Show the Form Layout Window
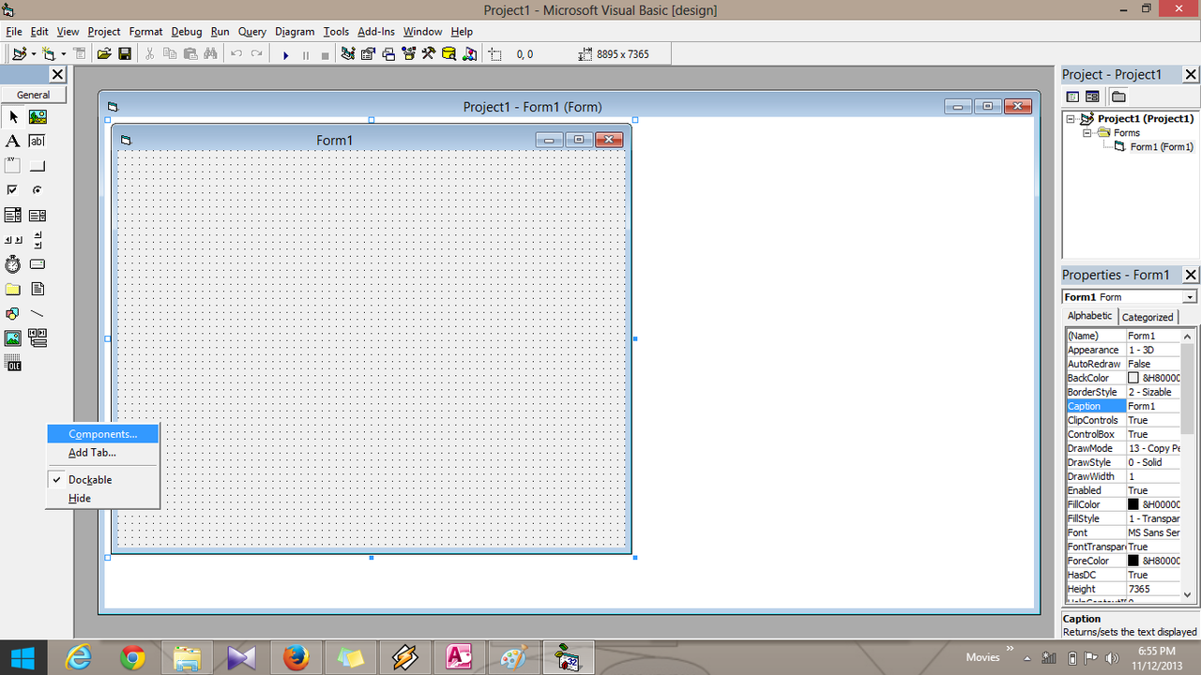 point(388,54)
